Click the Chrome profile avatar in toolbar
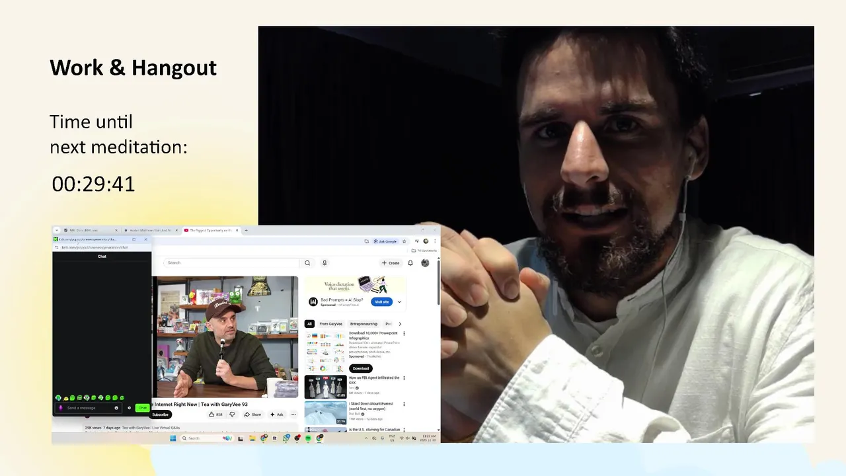Screen dimensions: 846x476 [426, 241]
